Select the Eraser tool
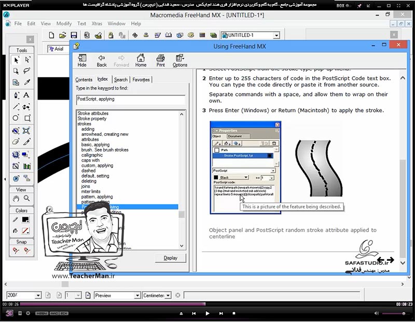This screenshot has width=415, height=322. tap(16, 142)
